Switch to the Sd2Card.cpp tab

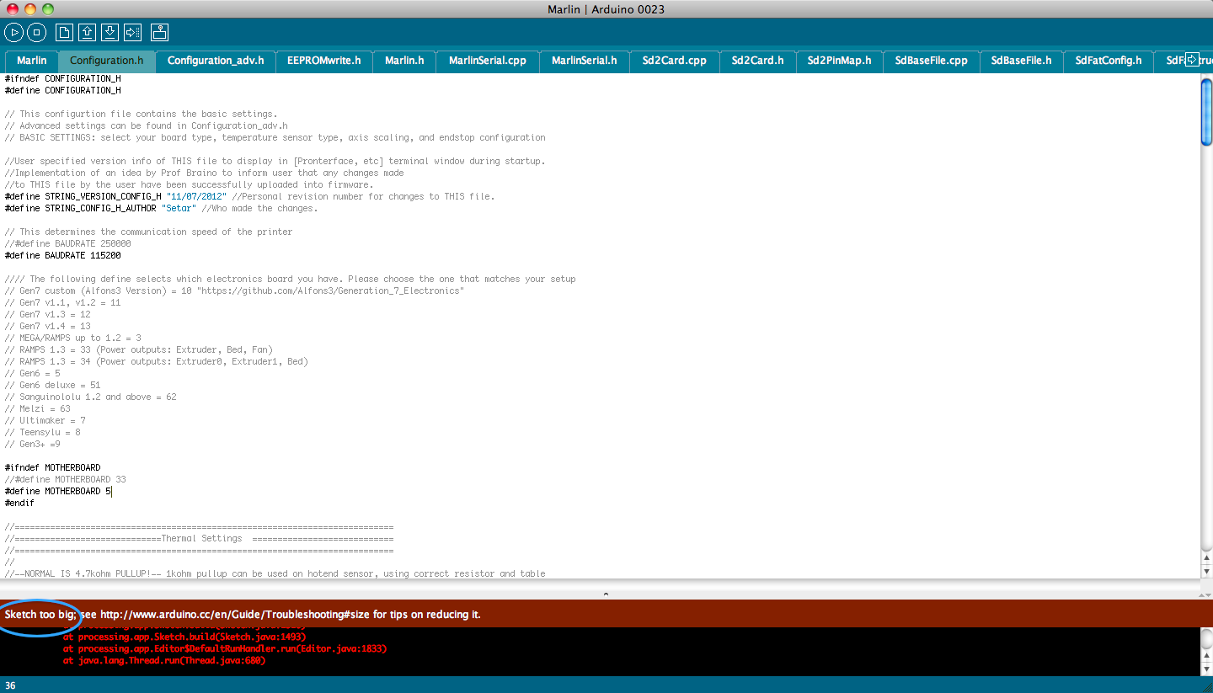click(674, 61)
